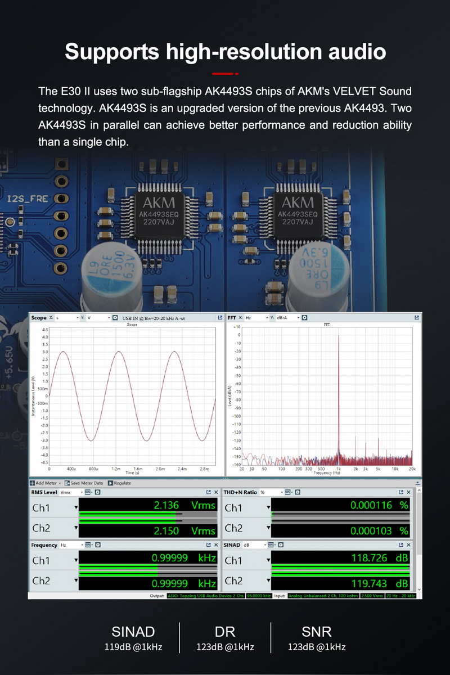Click the FFT dBrA settings gear icon
This screenshot has height=675, width=450.
coord(304,317)
